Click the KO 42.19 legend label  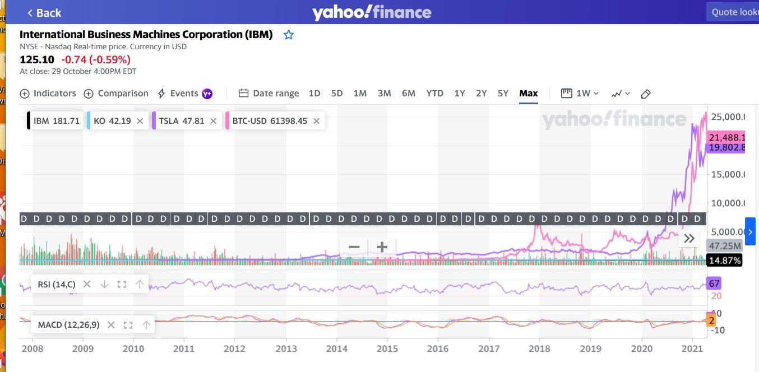[x=112, y=121]
